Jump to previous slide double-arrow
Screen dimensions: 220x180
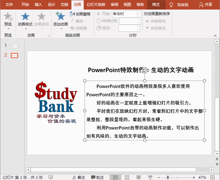coord(217,159)
